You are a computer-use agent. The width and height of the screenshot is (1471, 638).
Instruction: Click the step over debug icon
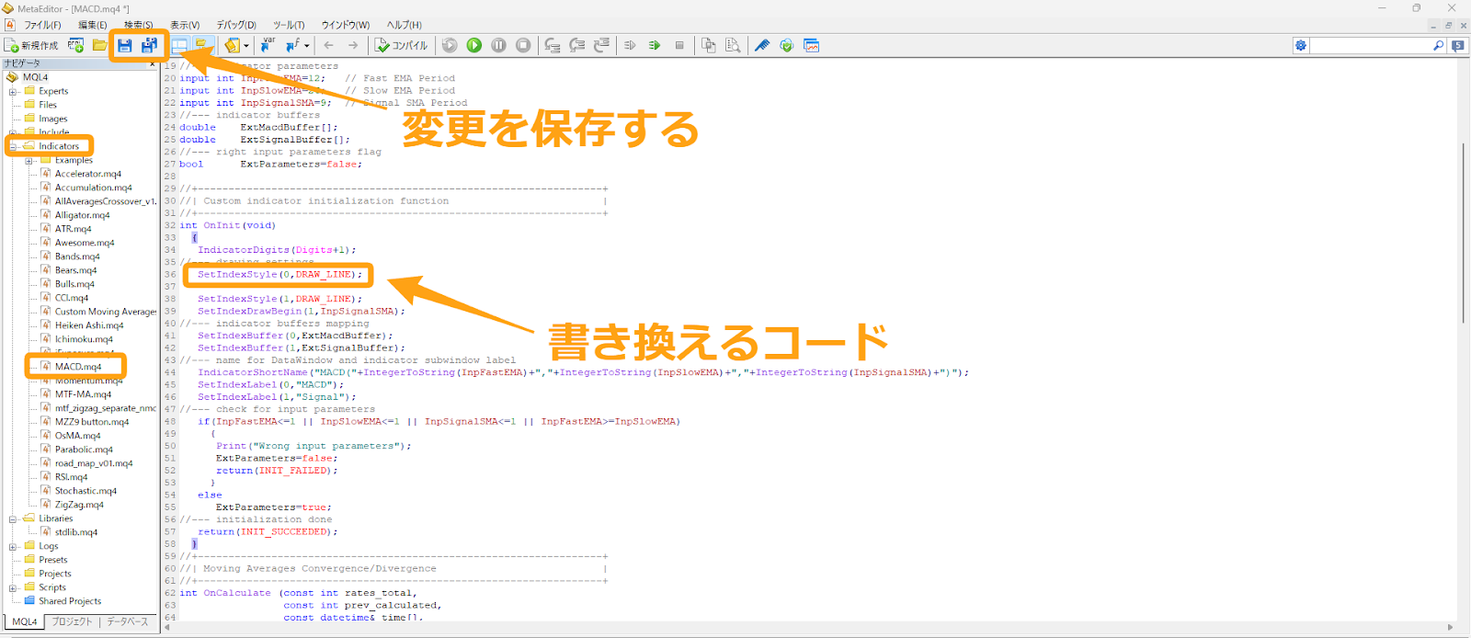pos(577,45)
